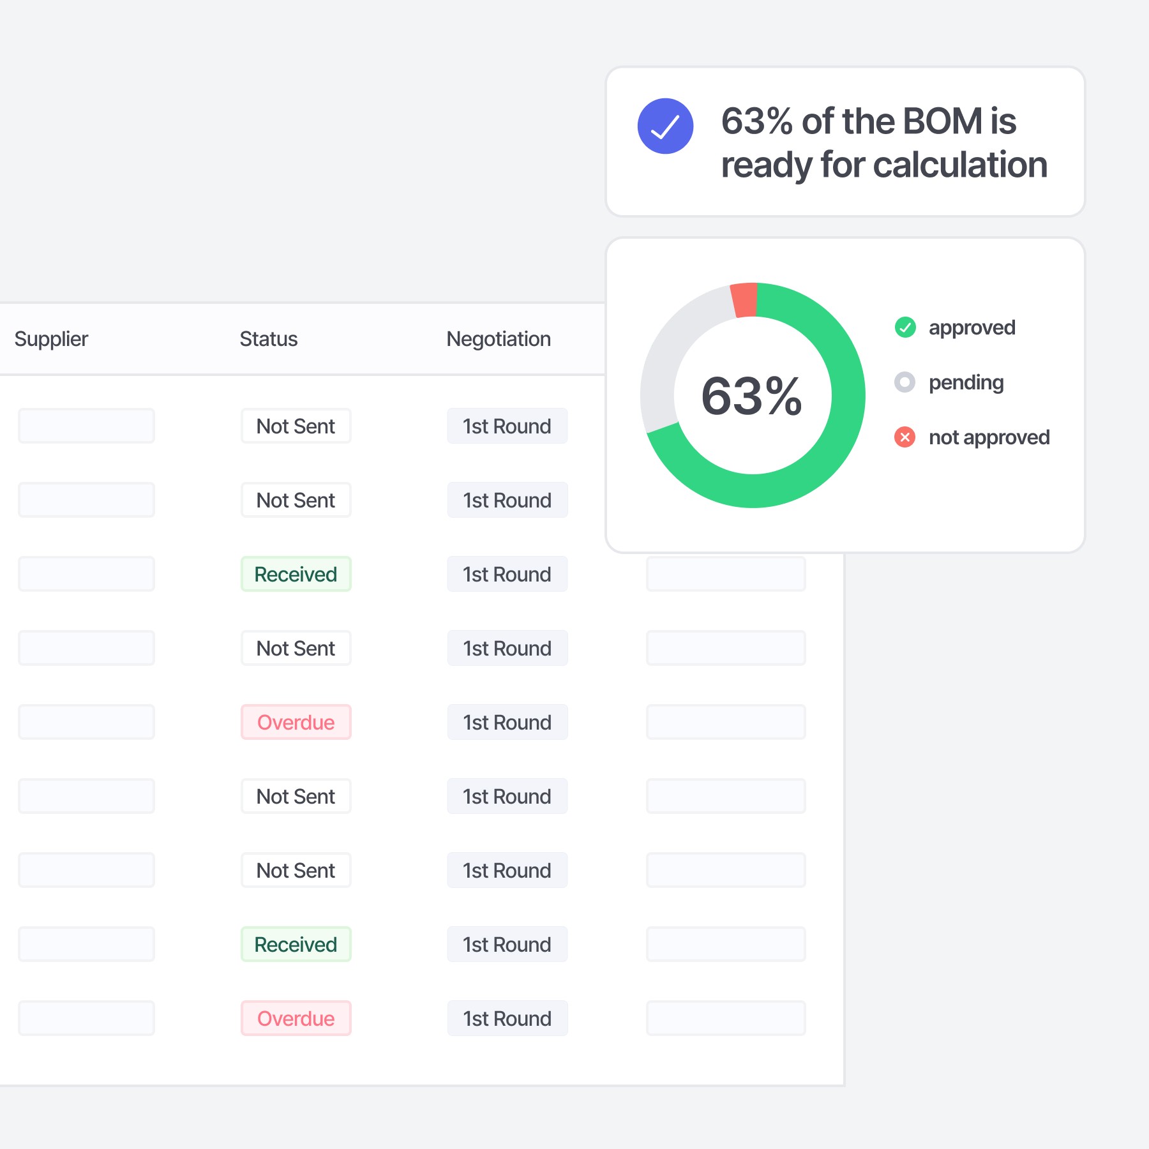1149x1149 pixels.
Task: Select 1st Round tag beside the first Received status
Action: point(507,574)
